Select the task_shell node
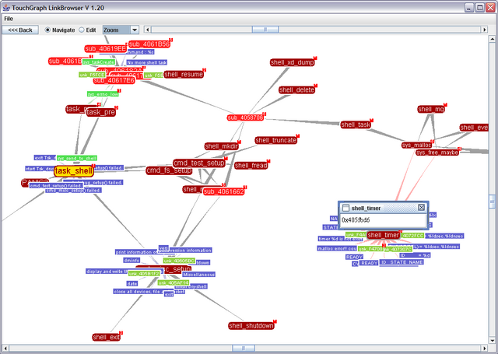 [x=74, y=171]
